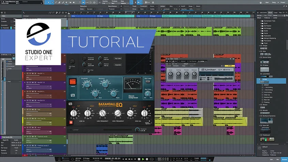Image resolution: width=288 pixels, height=162 pixels.
Task: Select the Paint (pencil) tool
Action: coord(63,2)
